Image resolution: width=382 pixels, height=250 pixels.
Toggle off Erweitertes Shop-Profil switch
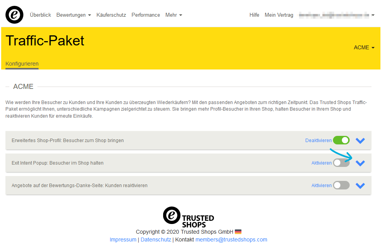click(x=342, y=140)
